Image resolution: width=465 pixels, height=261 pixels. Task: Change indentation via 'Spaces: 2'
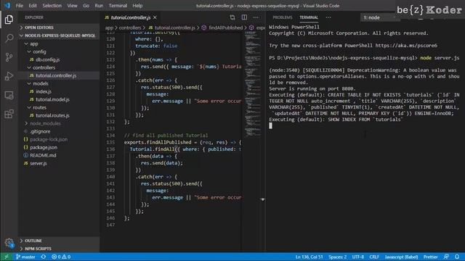[337, 257]
